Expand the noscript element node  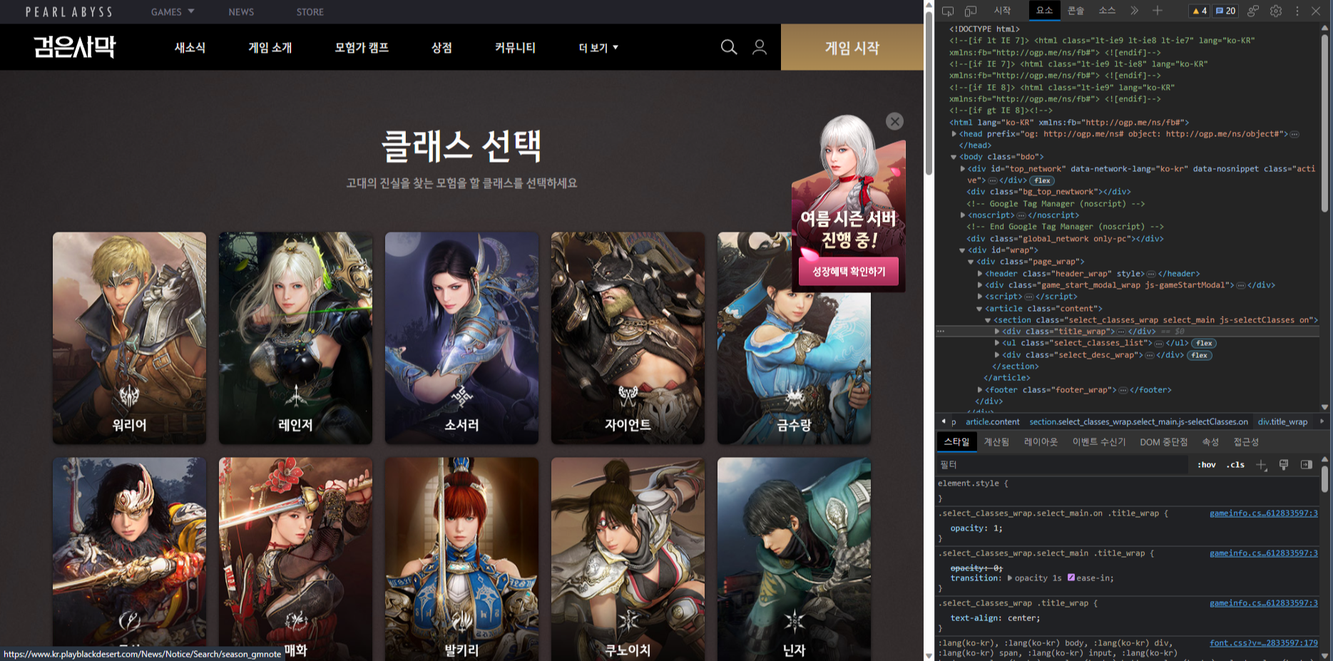[962, 215]
